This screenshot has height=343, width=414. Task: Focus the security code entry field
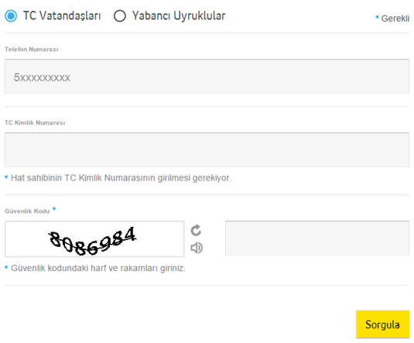point(317,238)
